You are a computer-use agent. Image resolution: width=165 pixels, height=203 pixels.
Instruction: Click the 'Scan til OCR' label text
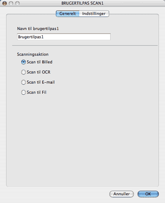[x=38, y=72]
